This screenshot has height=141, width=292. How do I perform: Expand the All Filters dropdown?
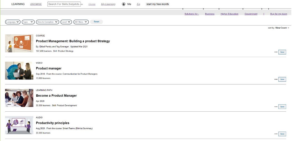(81, 22)
